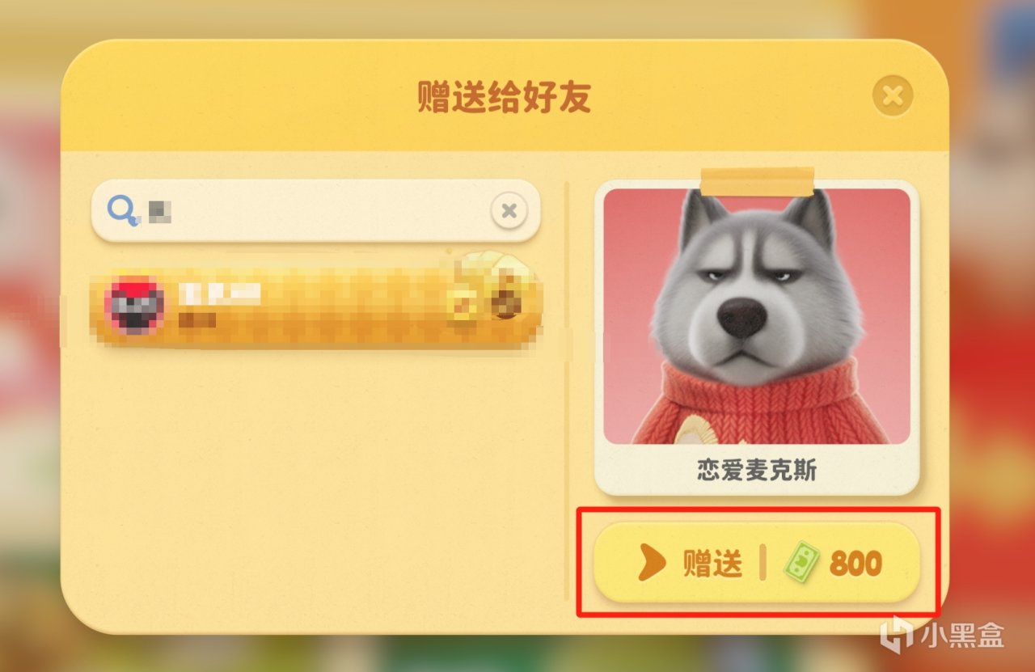
Task: Click the magnifier search icon
Action: pos(123,211)
